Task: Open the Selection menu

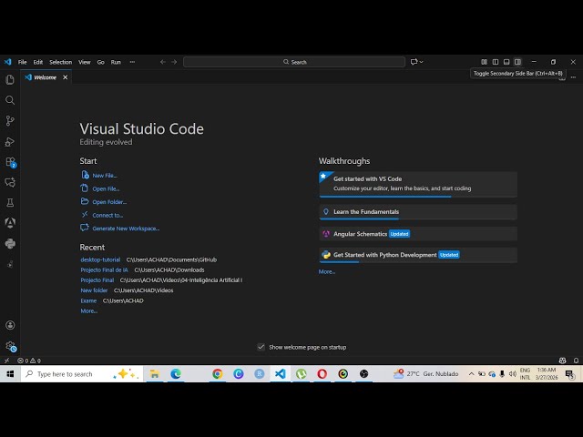Action: click(61, 62)
